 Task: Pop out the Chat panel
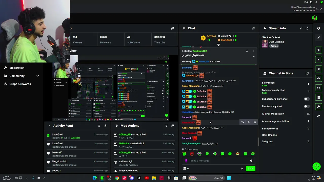point(253,28)
